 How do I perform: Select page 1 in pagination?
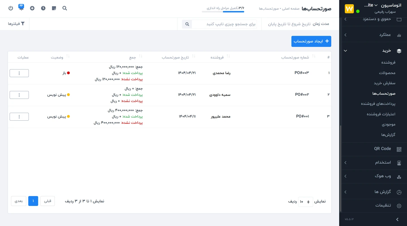[33, 201]
